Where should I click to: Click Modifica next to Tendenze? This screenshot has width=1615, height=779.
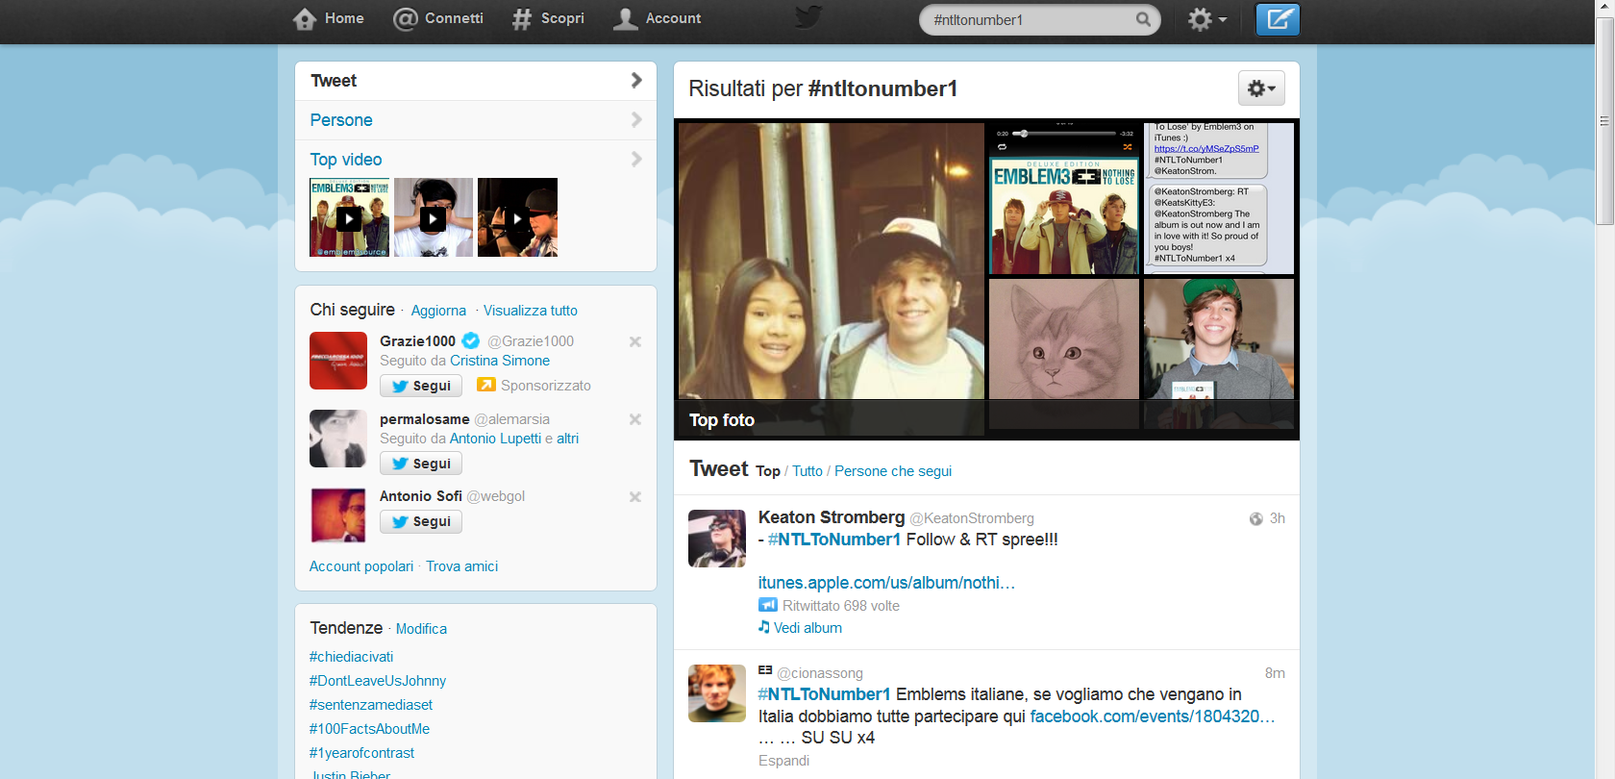tap(421, 629)
